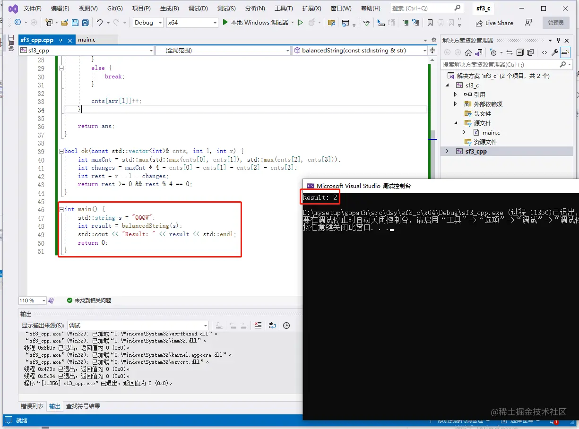Select main.c in Solution Explorer
This screenshot has height=429, width=579.
pos(492,132)
